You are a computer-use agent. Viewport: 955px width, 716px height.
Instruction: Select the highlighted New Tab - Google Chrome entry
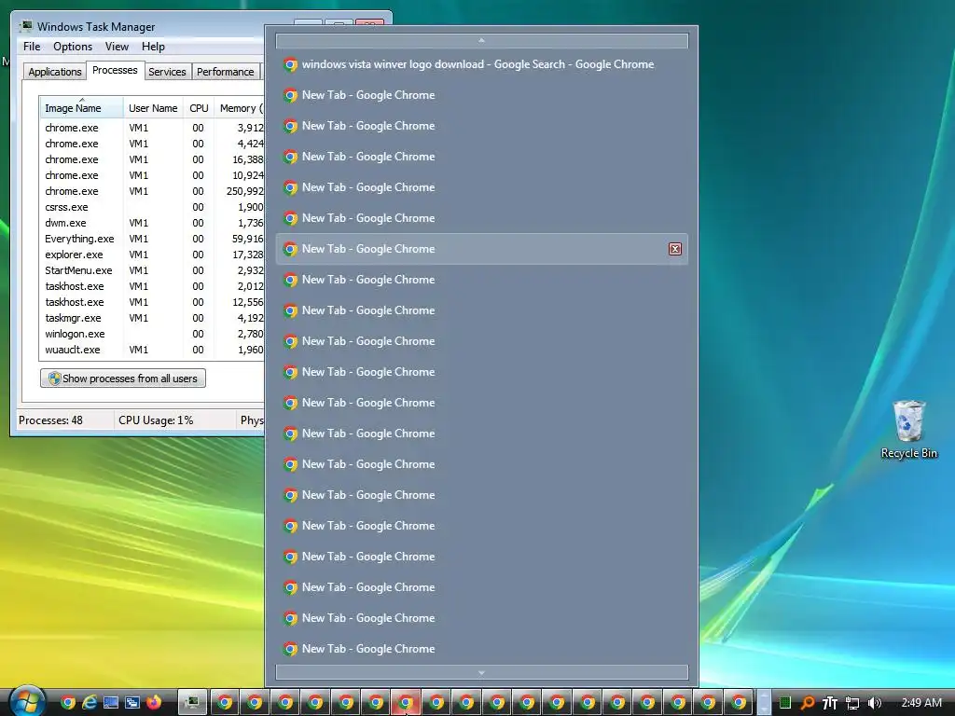482,248
